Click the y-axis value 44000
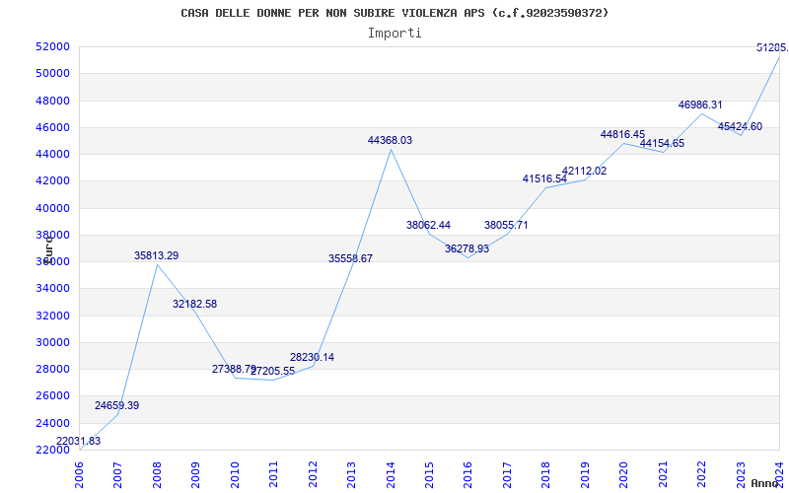 [x=52, y=154]
